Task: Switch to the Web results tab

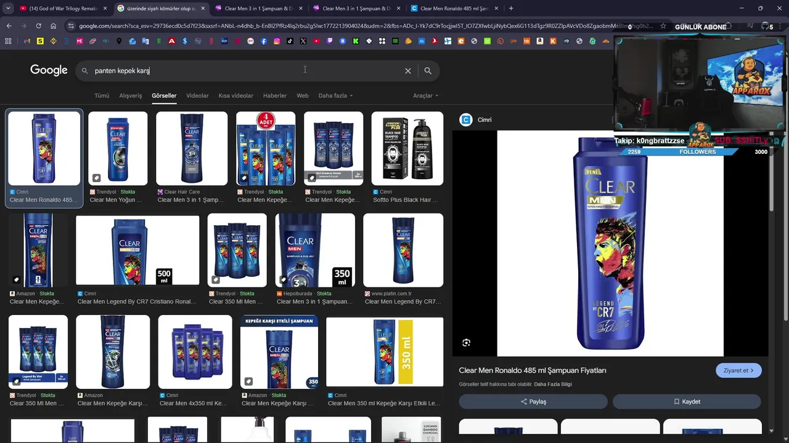Action: click(x=302, y=95)
